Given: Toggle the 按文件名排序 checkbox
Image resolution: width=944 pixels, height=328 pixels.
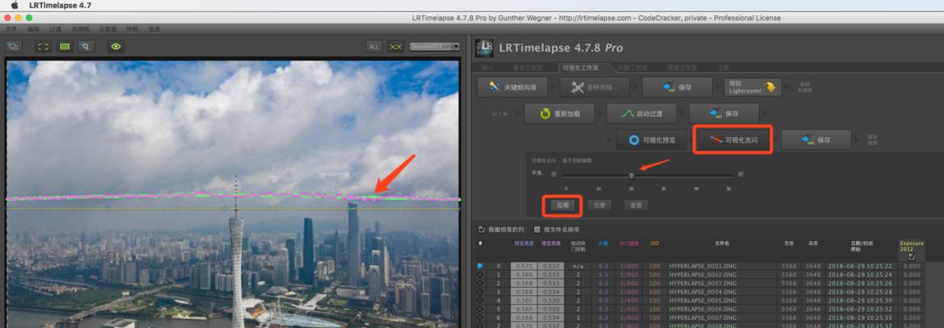Looking at the screenshot, I should coord(537,230).
